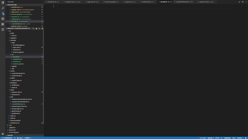Change Spaces indentation setting in status bar
Image resolution: width=248 pixels, height=139 pixels.
coord(210,138)
